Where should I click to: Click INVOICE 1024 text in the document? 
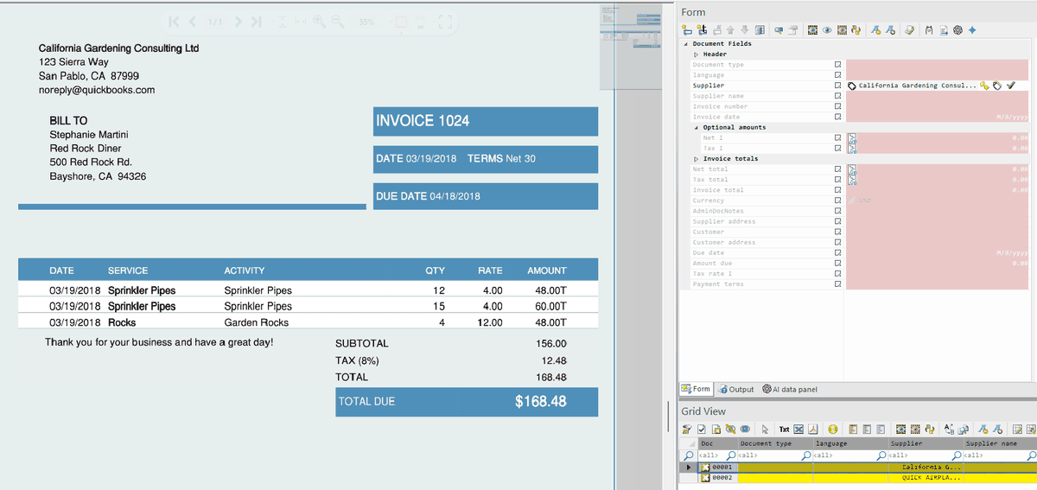423,121
